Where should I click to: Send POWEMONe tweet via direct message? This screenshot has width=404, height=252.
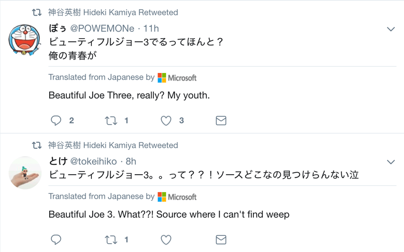coord(221,121)
